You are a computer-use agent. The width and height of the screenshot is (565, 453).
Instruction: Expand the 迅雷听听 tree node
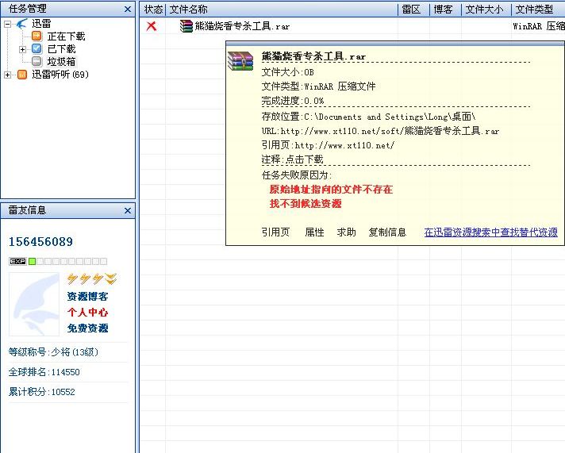click(x=8, y=75)
